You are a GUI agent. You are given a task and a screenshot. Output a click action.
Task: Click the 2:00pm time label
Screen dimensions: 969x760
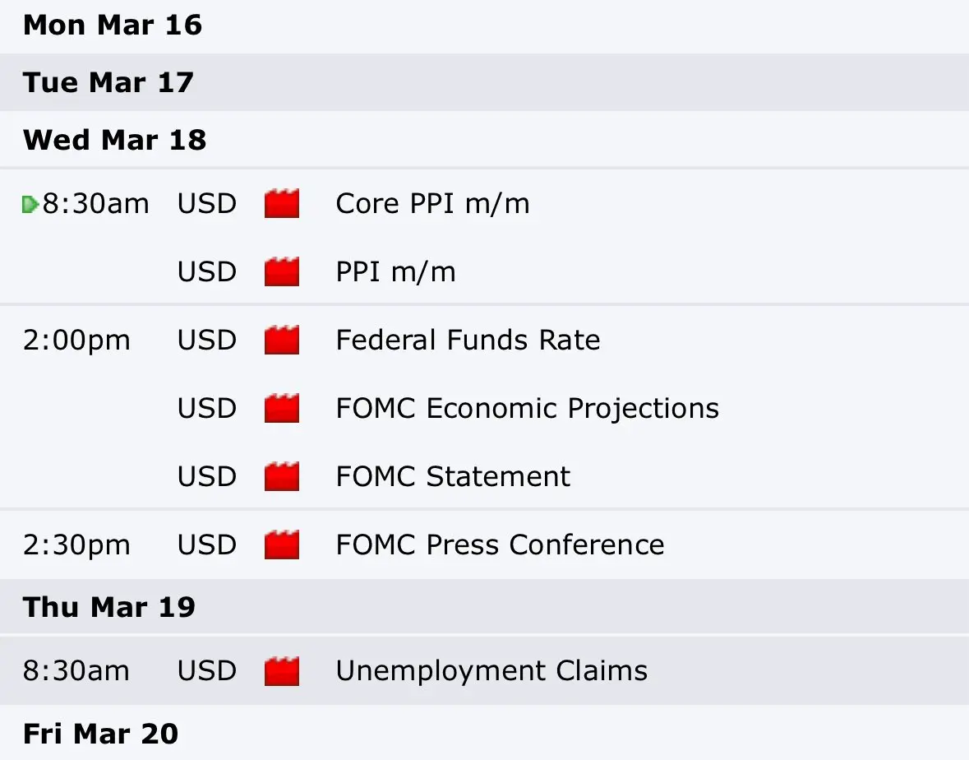coord(76,341)
